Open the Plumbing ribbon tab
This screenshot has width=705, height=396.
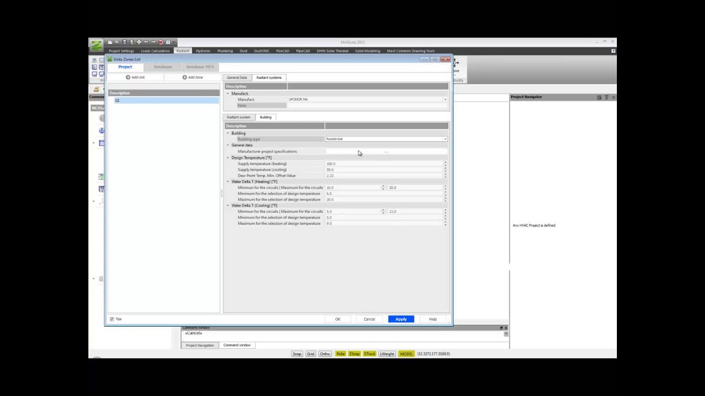click(x=225, y=51)
